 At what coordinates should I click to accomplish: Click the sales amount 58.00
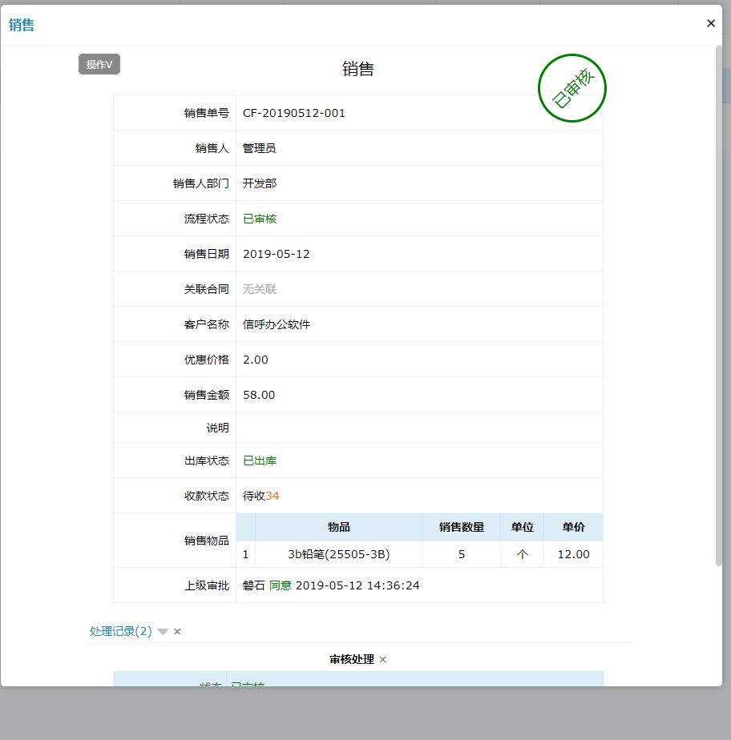point(259,395)
